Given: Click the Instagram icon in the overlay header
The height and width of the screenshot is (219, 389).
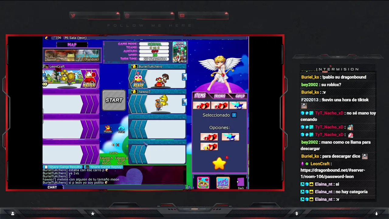Looking at the screenshot, I should coord(127,16).
